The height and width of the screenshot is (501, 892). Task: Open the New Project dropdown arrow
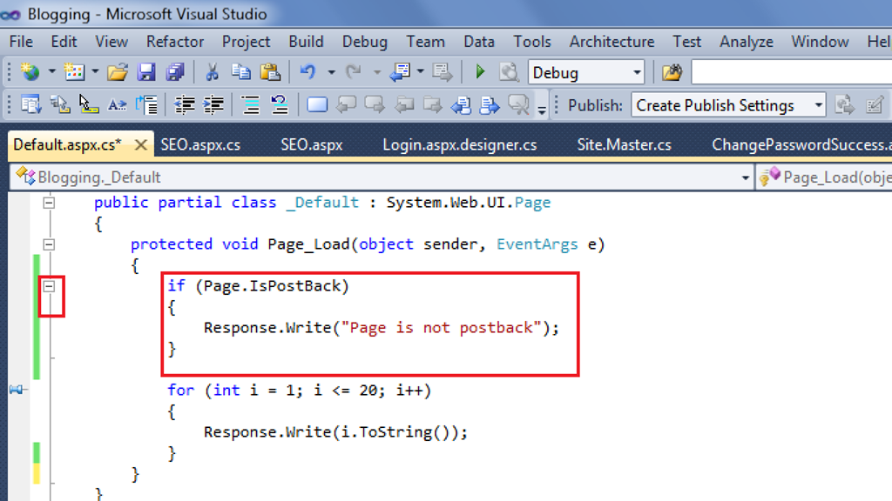click(x=51, y=72)
